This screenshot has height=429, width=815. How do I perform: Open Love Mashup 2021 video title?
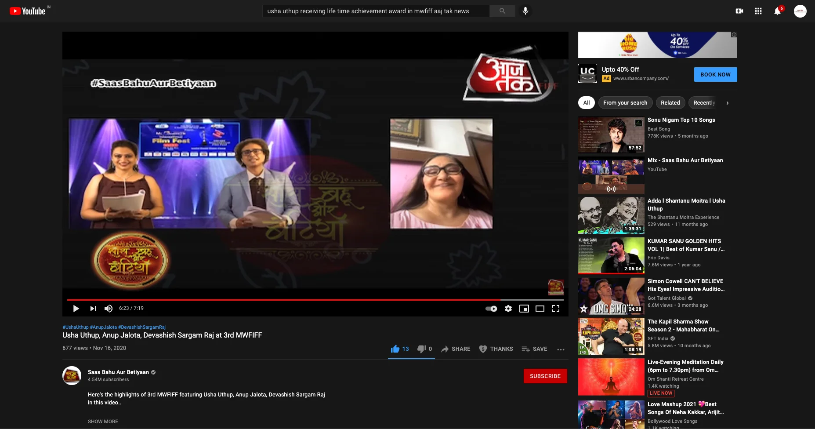(685, 408)
